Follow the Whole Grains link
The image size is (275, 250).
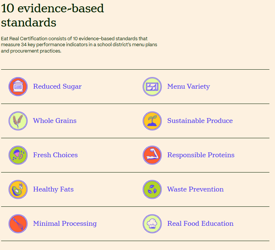pos(55,121)
